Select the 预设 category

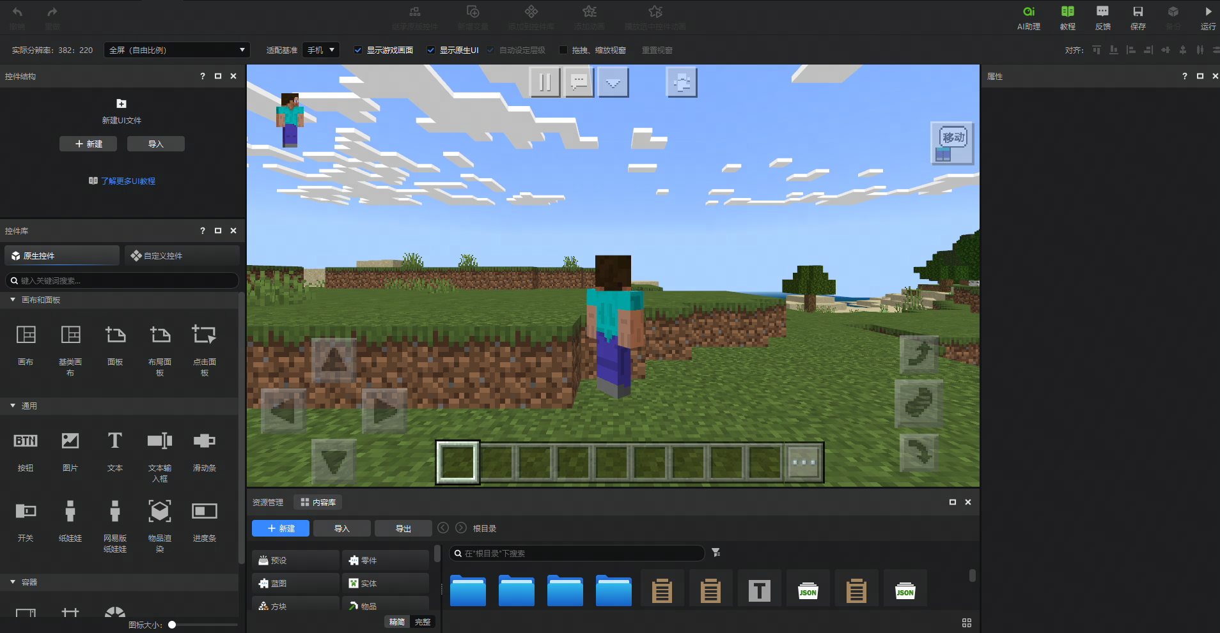(295, 560)
